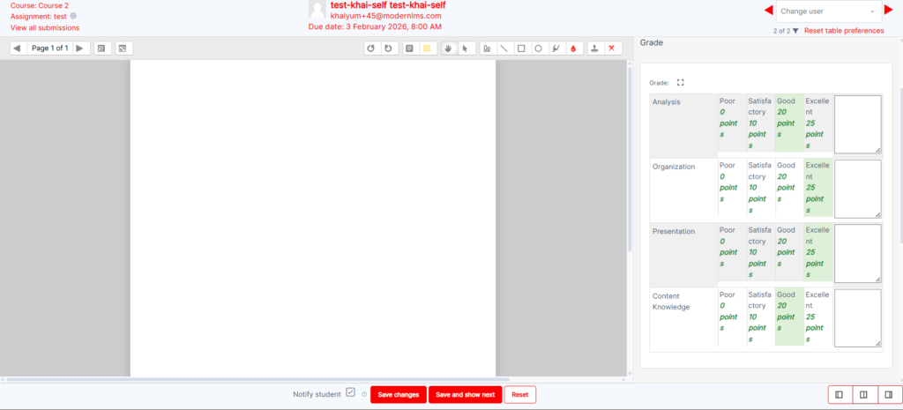Open Course: Course 2 link
903x410 pixels.
pyautogui.click(x=40, y=6)
